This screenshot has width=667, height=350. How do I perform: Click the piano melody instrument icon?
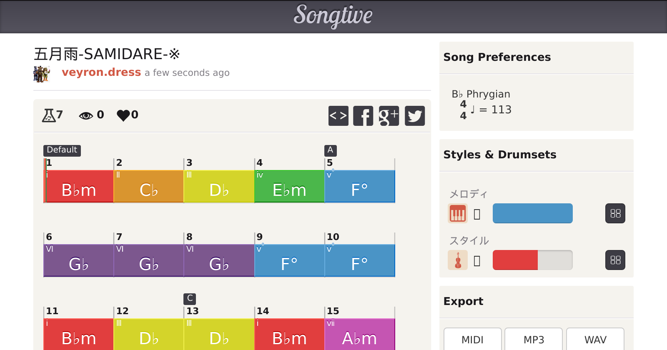pos(457,213)
